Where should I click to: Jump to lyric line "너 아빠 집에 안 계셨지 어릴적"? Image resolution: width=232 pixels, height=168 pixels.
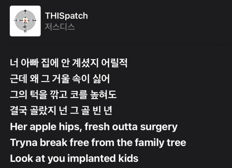click(72, 62)
